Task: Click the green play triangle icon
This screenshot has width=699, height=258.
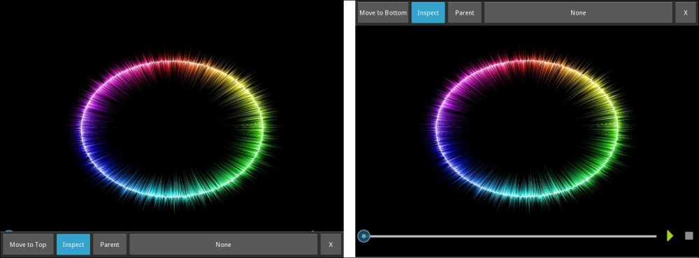Action: pyautogui.click(x=670, y=236)
